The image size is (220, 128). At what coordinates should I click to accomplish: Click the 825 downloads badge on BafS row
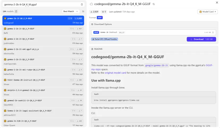tap(79, 29)
